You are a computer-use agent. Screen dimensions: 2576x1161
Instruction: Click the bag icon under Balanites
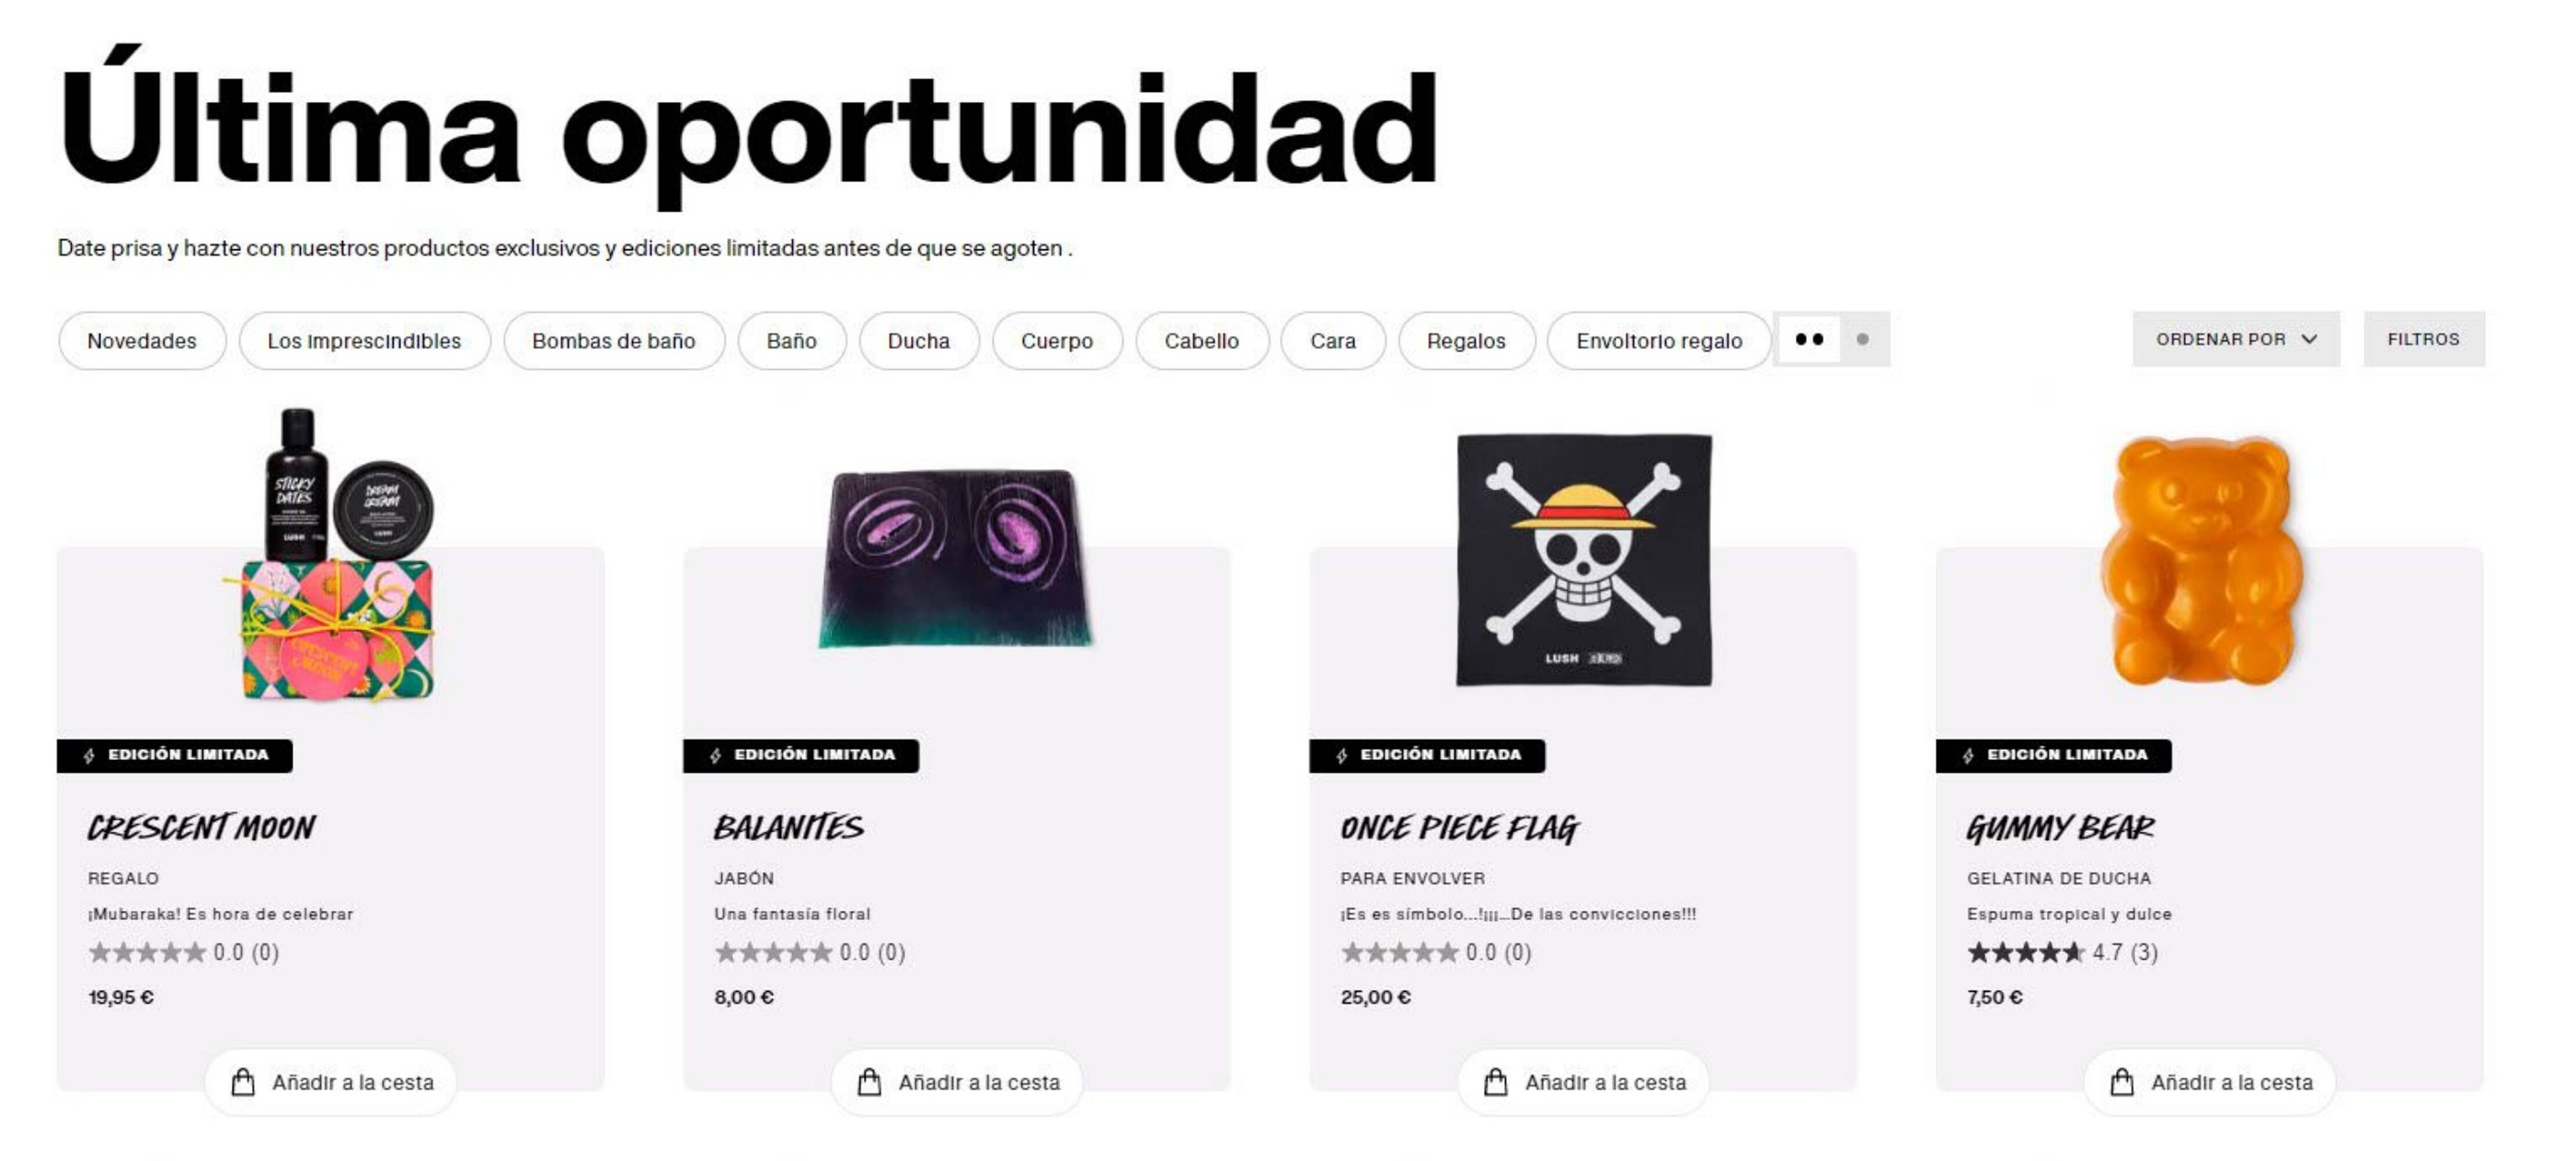869,1082
